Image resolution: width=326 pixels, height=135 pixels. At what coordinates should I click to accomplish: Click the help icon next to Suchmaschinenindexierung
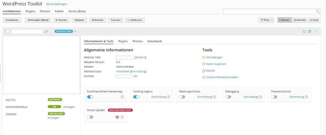122,97
